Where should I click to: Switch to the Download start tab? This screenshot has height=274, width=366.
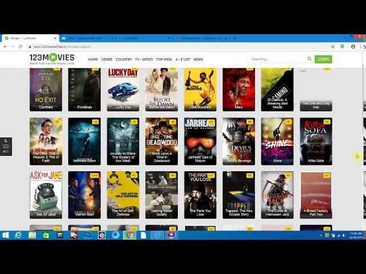(x=201, y=38)
